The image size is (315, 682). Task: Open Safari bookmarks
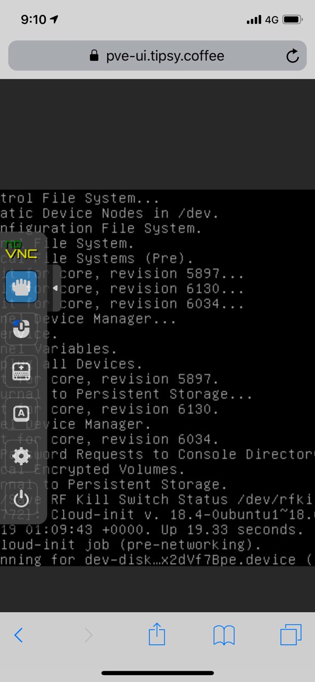224,635
